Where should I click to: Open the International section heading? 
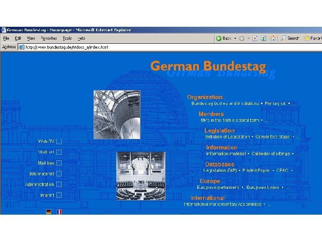coord(208,198)
